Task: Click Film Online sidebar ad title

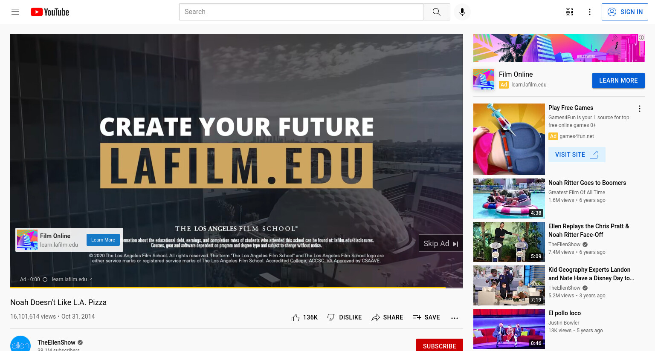Action: [516, 74]
